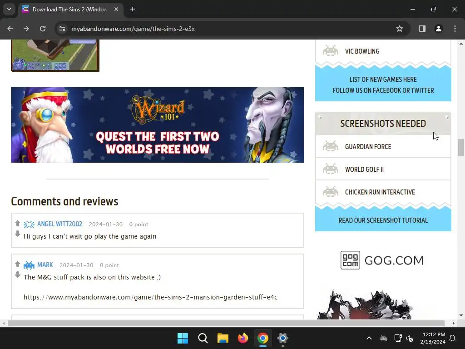The width and height of the screenshot is (465, 349).
Task: Launch Firefox from the taskbar
Action: (x=243, y=338)
